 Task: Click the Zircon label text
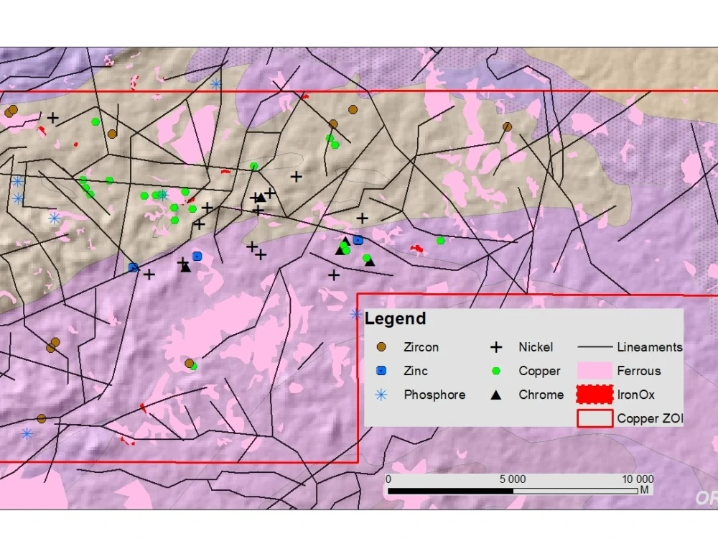click(421, 347)
